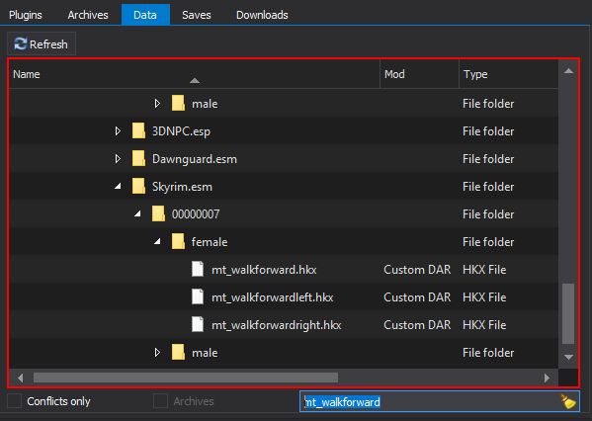The image size is (592, 421).
Task: Collapse the Skyrim.esm folder
Action: [x=118, y=187]
